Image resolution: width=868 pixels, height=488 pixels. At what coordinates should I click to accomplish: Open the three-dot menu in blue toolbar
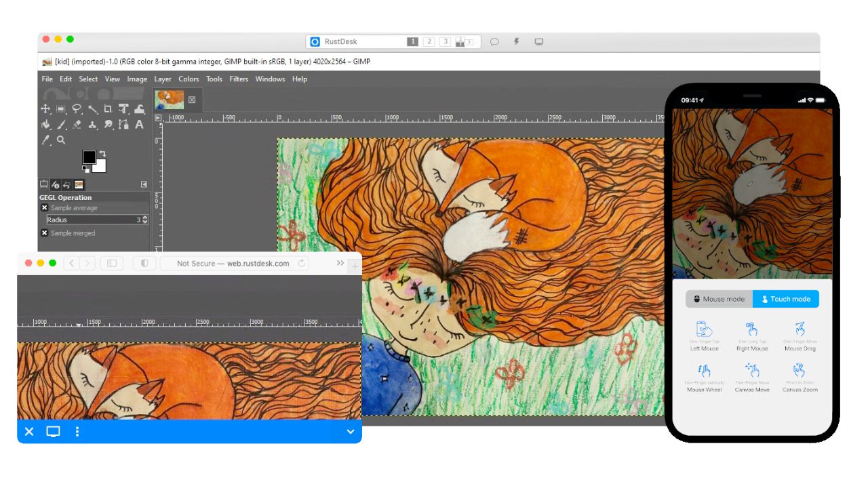tap(77, 432)
